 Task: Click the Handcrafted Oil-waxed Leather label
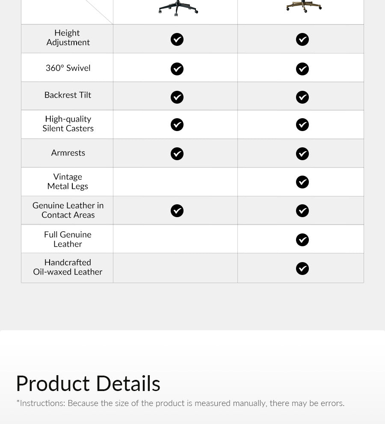[68, 267]
